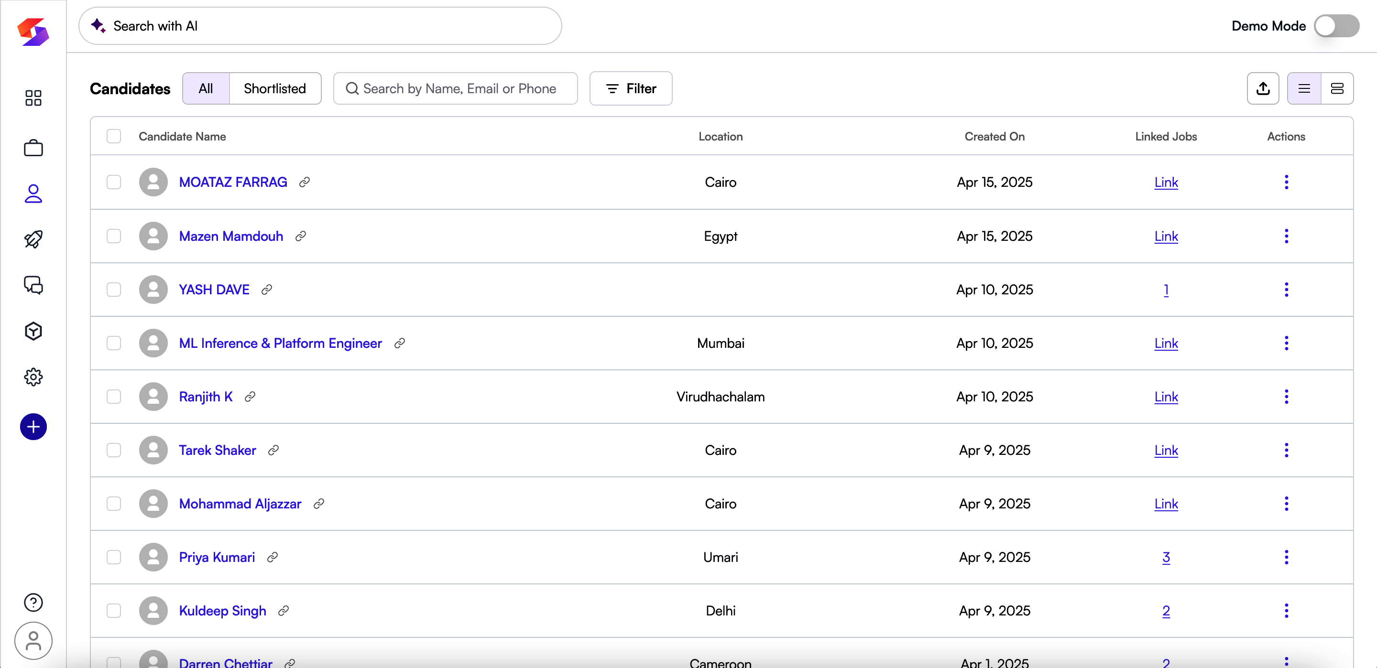Select the checkbox for Ranjith K
Image resolution: width=1377 pixels, height=668 pixels.
point(113,397)
